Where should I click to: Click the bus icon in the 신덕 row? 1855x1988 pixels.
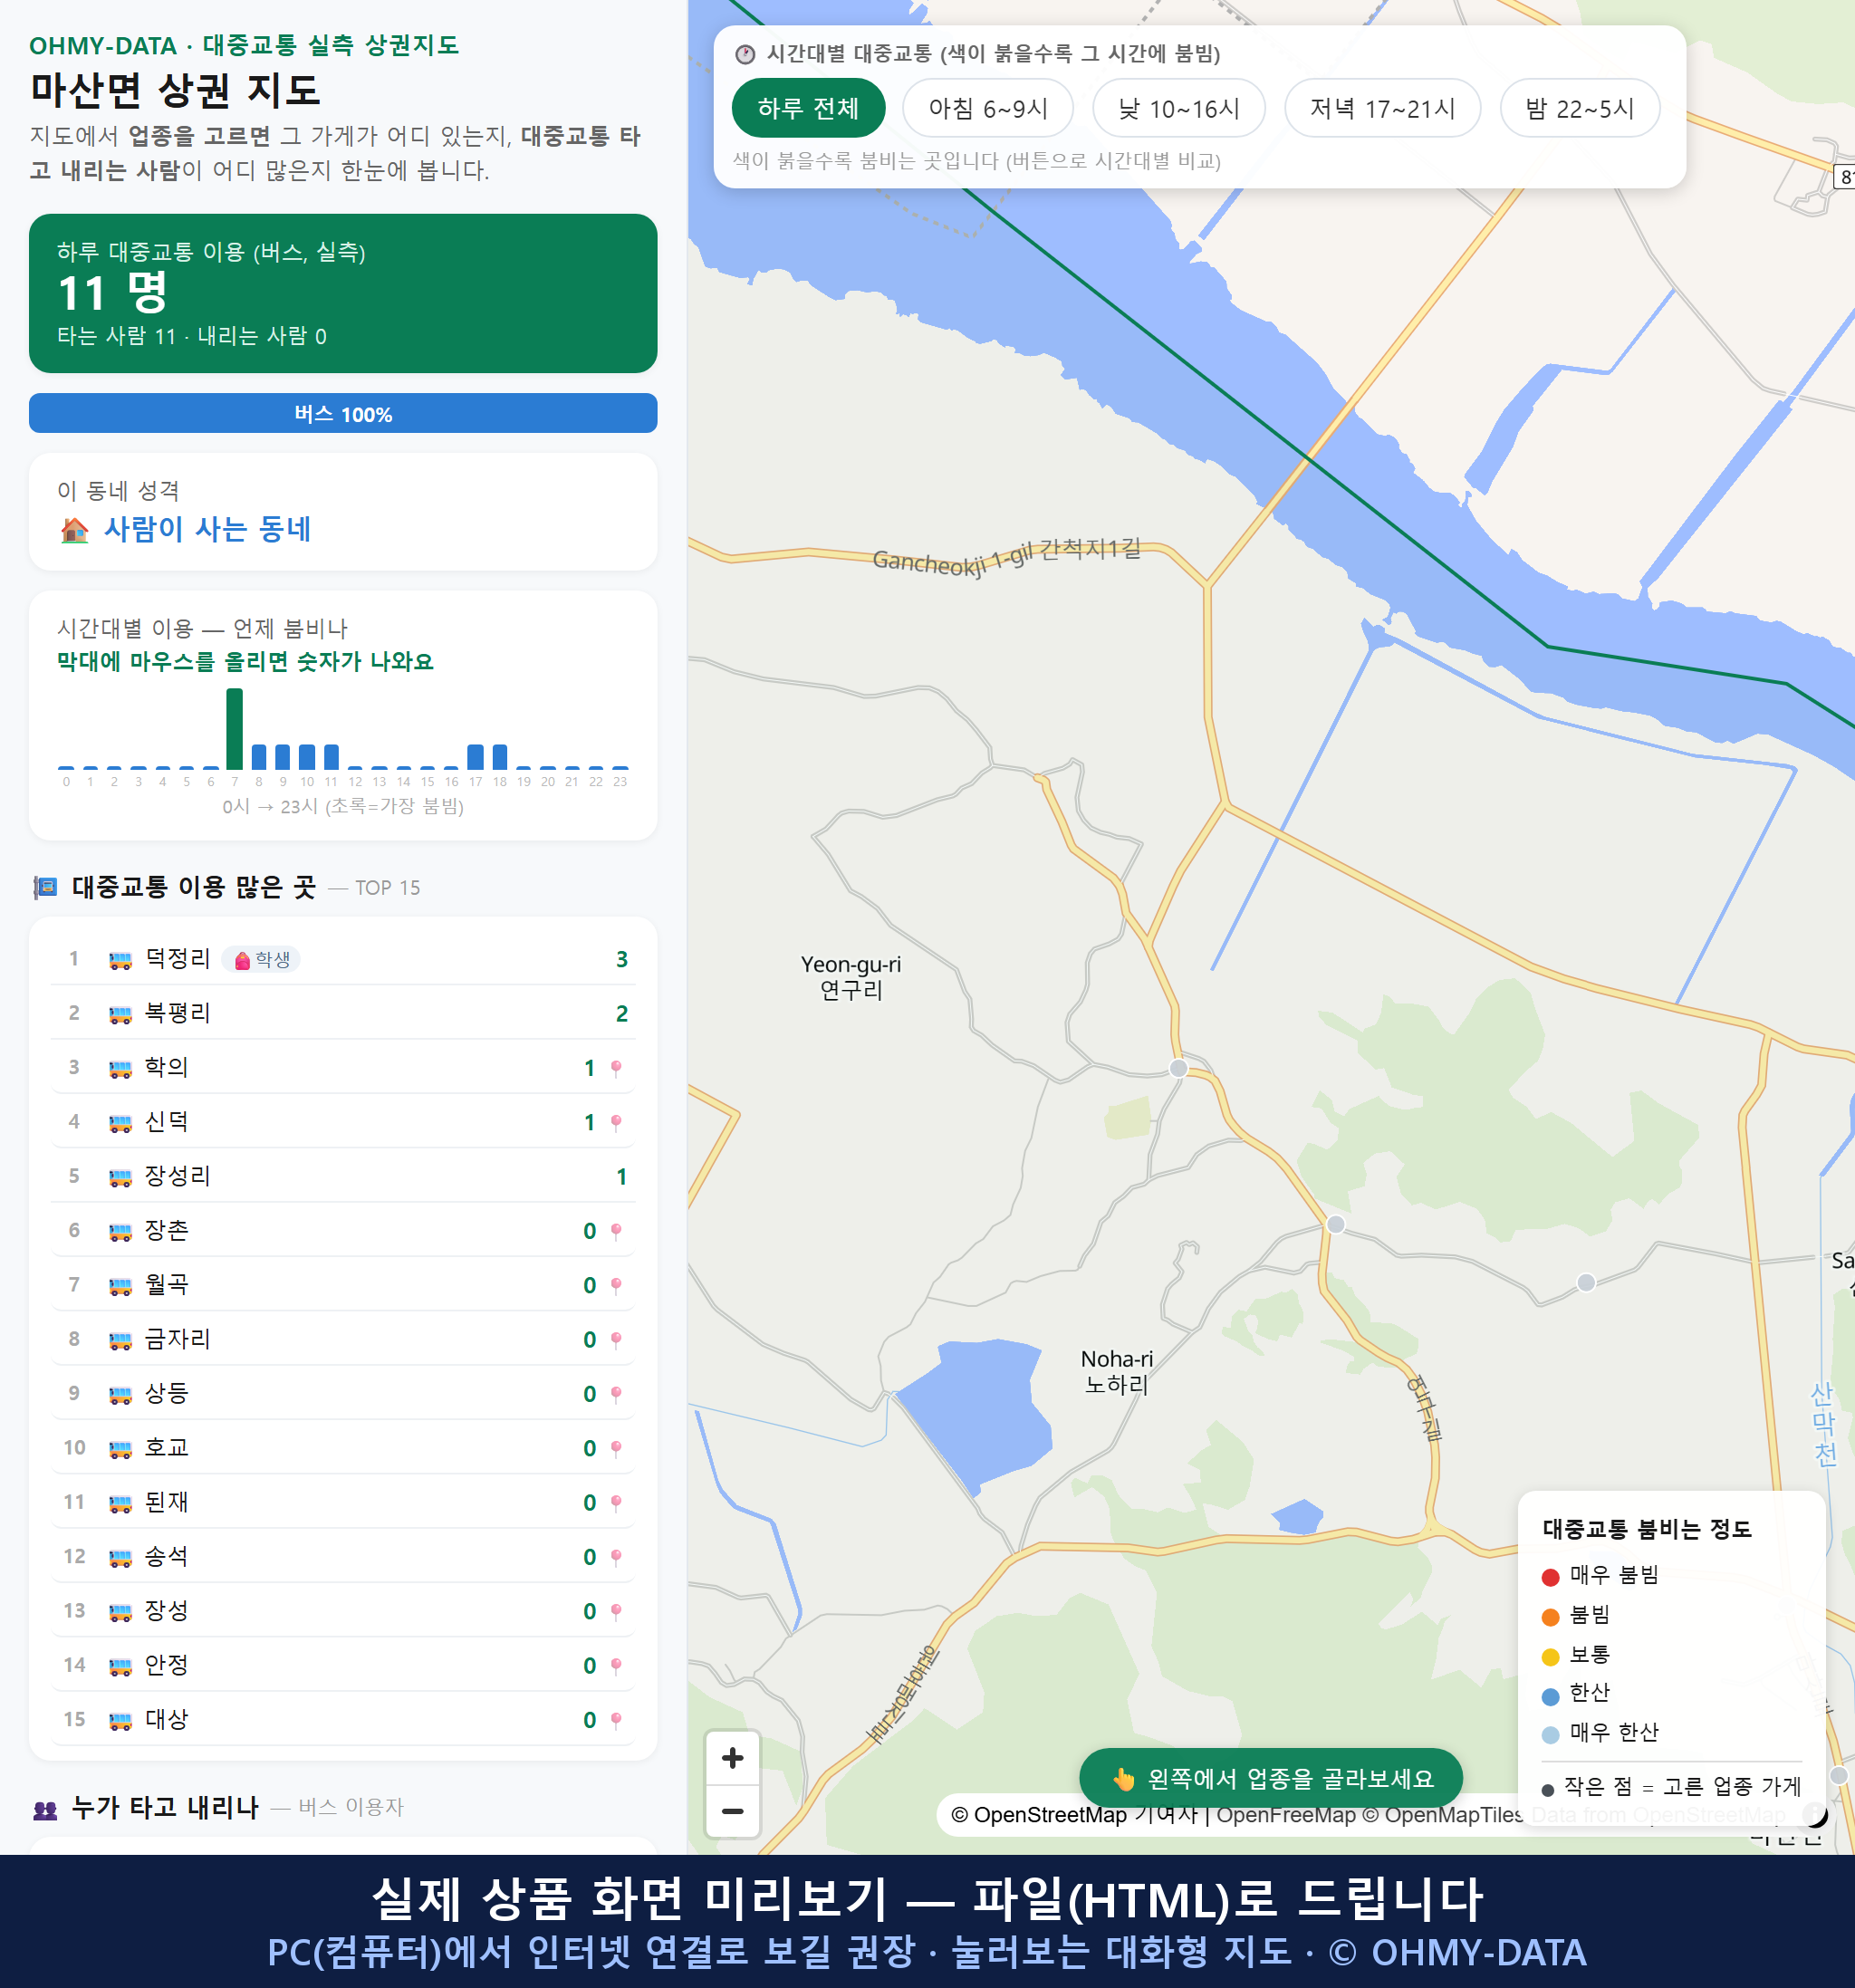120,1123
